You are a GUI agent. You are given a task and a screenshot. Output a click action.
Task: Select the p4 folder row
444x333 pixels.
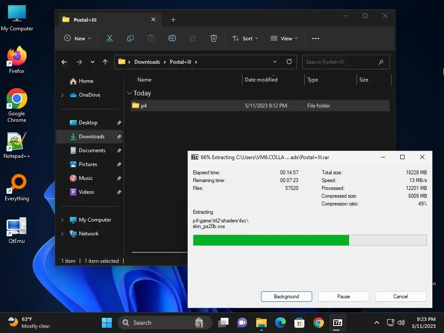pyautogui.click(x=260, y=106)
